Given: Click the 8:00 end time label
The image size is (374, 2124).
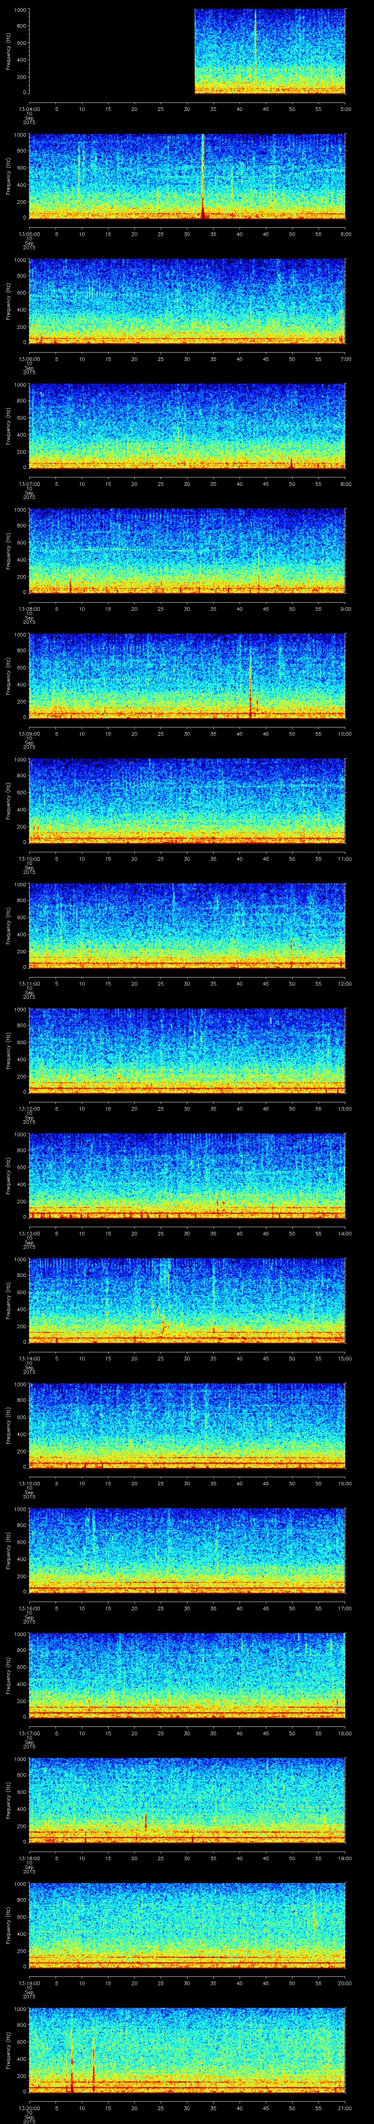Looking at the screenshot, I should (x=345, y=484).
